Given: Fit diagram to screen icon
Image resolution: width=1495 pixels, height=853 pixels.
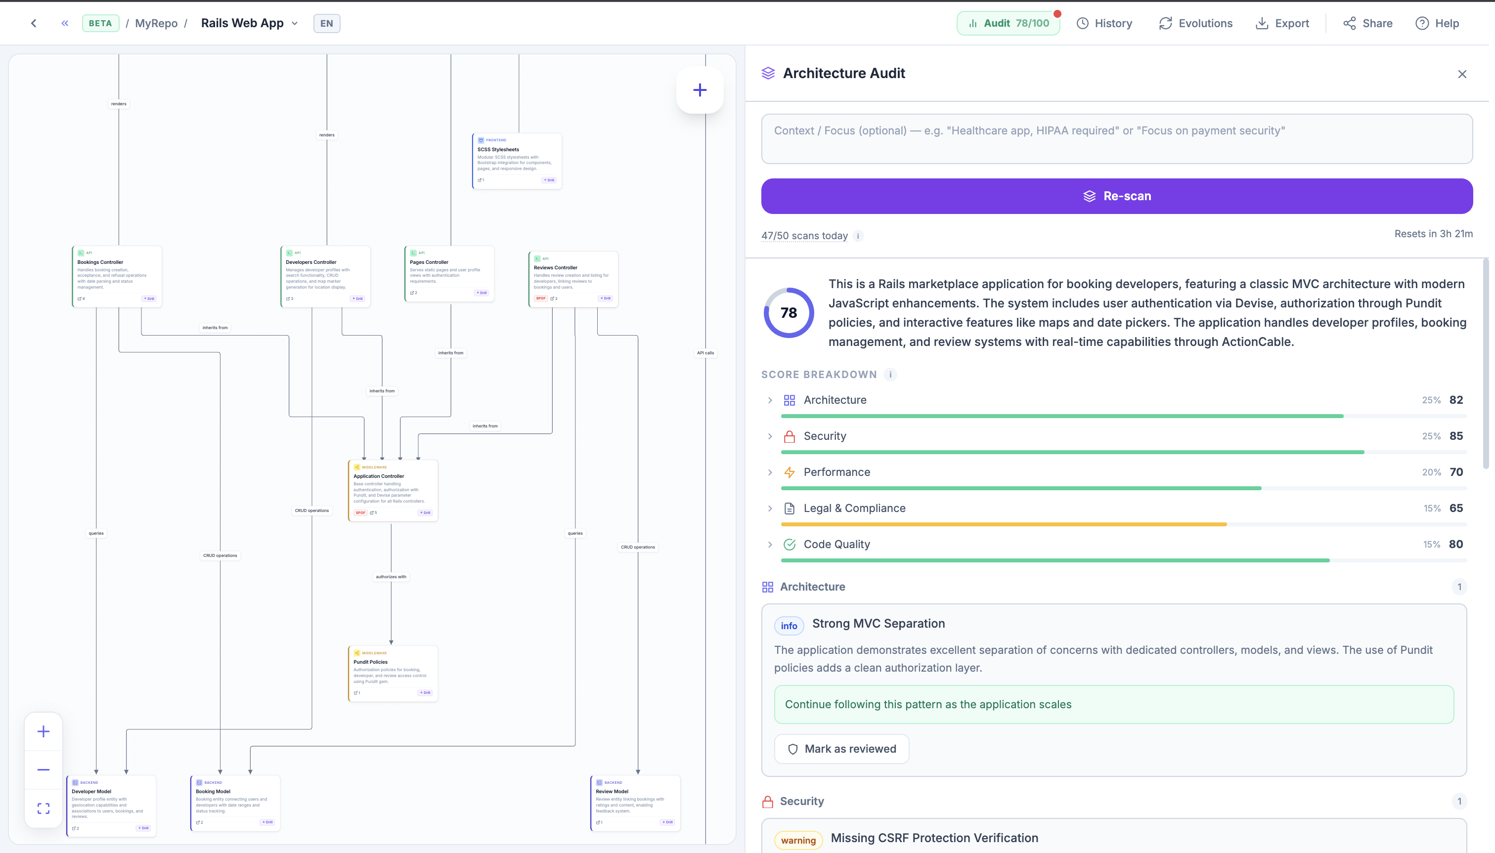Looking at the screenshot, I should 44,809.
